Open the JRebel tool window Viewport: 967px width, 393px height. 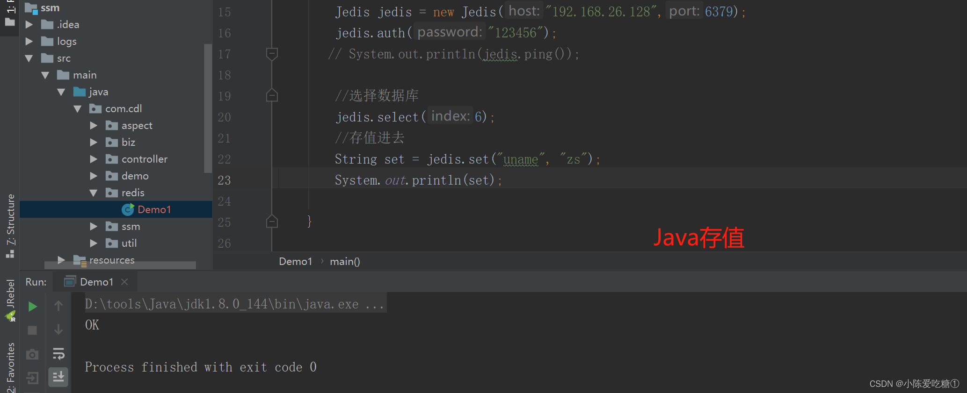pyautogui.click(x=10, y=300)
